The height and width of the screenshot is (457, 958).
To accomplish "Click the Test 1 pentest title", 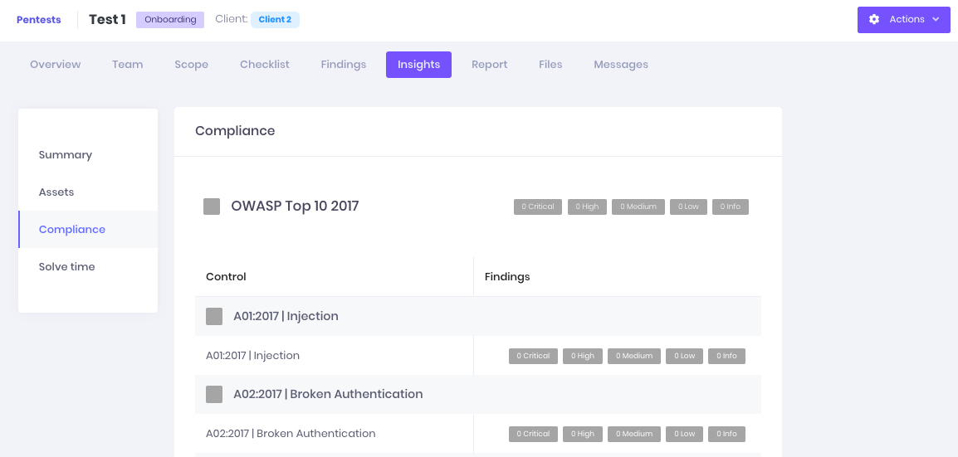I will click(x=108, y=20).
